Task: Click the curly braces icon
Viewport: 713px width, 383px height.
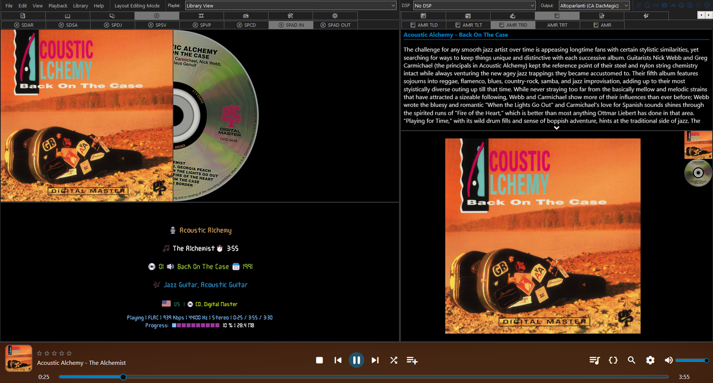Action: 613,360
